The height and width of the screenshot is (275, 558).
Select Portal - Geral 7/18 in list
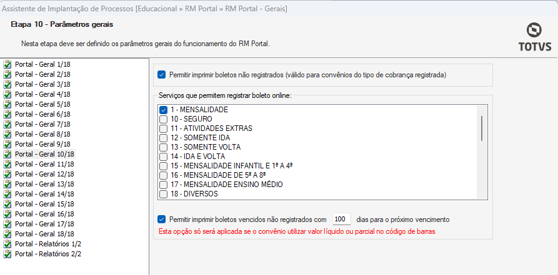pos(42,124)
